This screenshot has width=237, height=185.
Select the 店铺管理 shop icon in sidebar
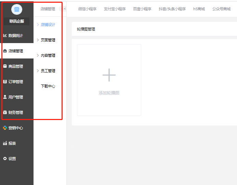pos(5,51)
